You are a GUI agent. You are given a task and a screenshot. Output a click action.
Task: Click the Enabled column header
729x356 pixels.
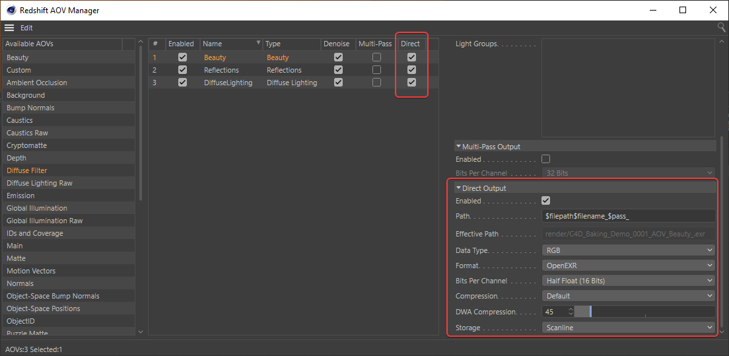coord(182,44)
